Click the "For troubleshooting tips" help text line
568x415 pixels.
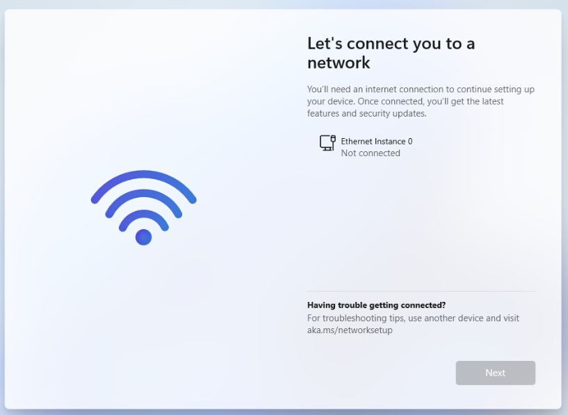point(413,318)
